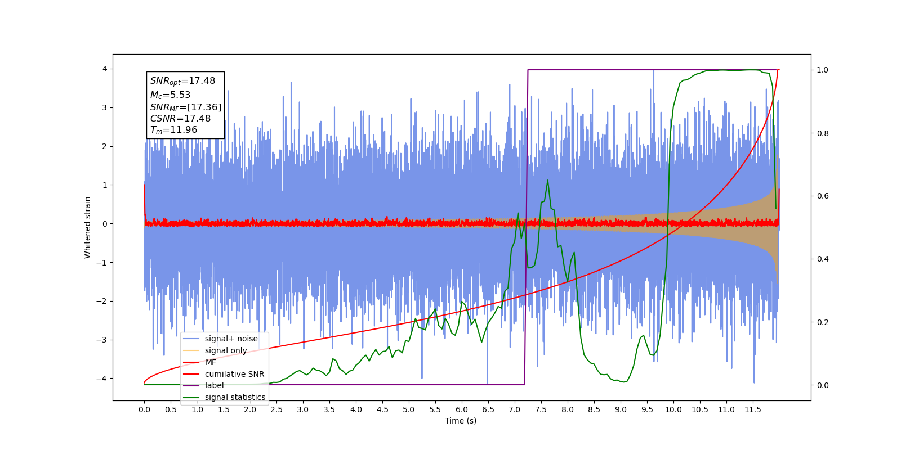Click the SNRMF=[17.36] annotation text
The image size is (901, 450).
(186, 107)
